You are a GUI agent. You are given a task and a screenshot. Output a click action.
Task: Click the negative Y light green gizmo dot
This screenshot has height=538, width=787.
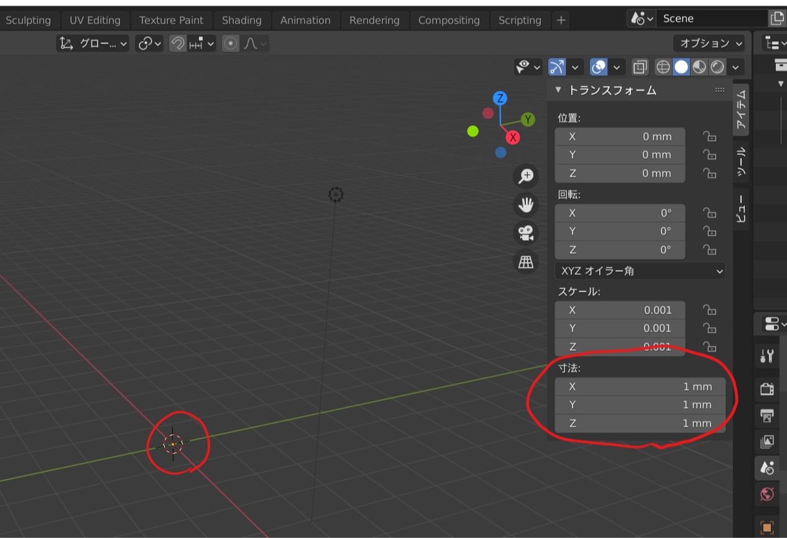473,131
